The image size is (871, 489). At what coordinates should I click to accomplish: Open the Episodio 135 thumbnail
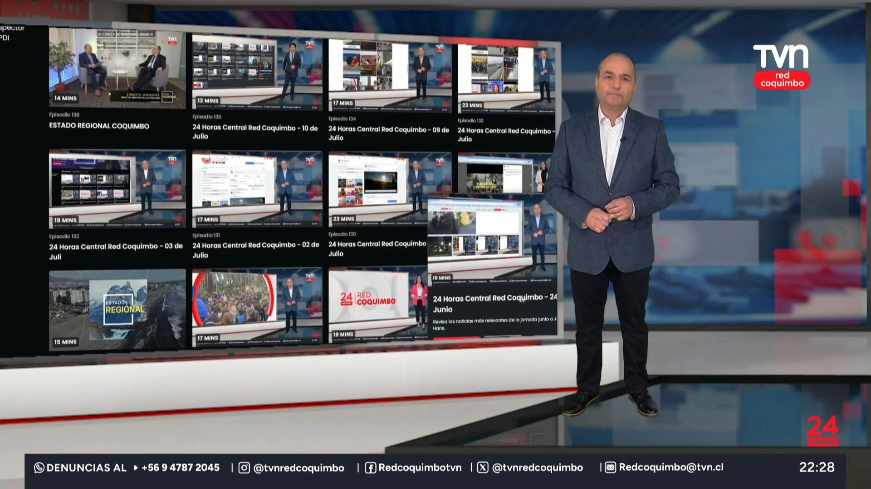(x=257, y=73)
